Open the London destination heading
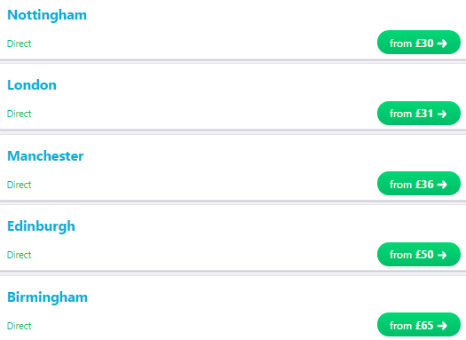Image resolution: width=466 pixels, height=340 pixels. pyautogui.click(x=32, y=85)
